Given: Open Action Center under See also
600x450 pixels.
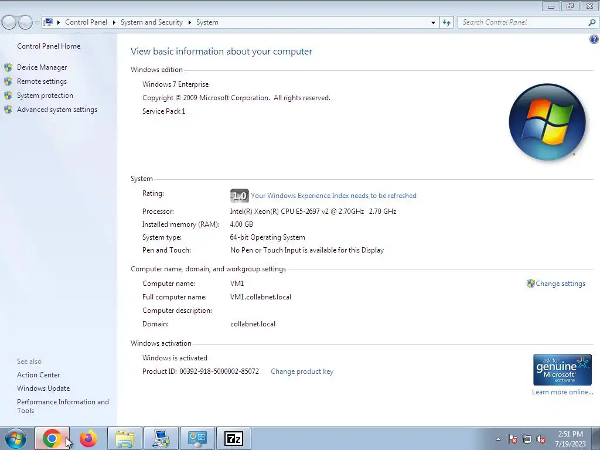Looking at the screenshot, I should pos(38,375).
